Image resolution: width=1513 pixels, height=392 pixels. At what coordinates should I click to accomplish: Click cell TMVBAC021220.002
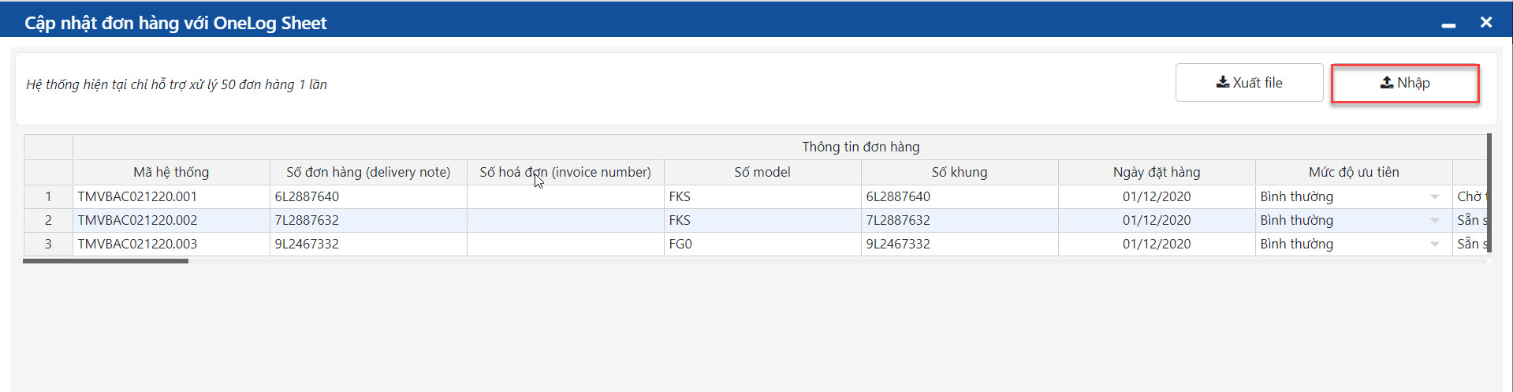171,220
